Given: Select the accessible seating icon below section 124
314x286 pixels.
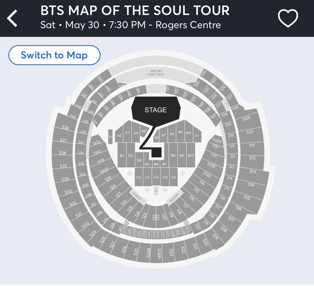Looking at the screenshot, I should click(x=126, y=223).
